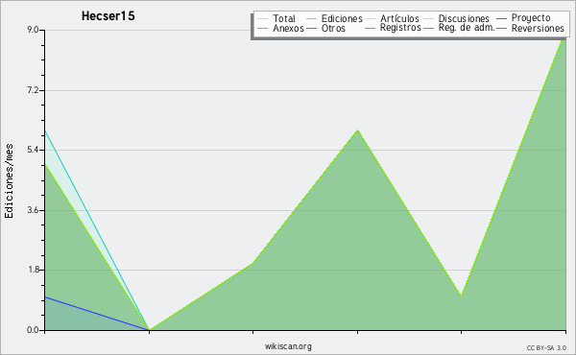Image resolution: width=576 pixels, height=355 pixels.
Task: Click the 9.0 y-axis value
Action: tap(33, 30)
